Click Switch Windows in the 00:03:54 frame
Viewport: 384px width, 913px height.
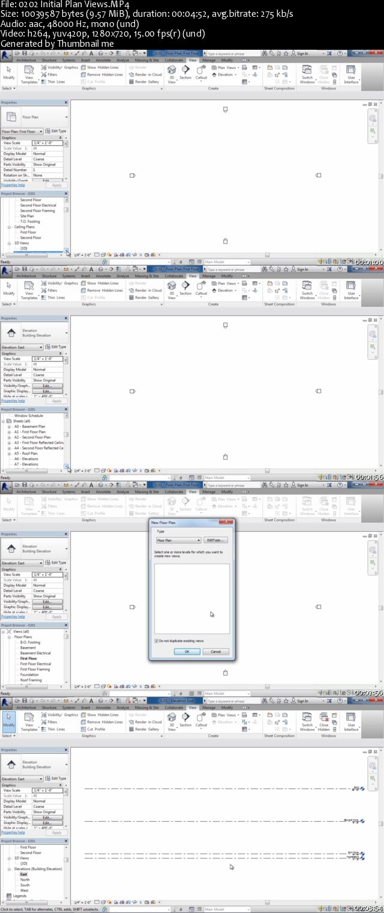(x=307, y=722)
